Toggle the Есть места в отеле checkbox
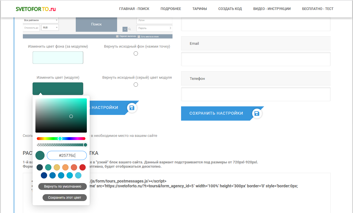This screenshot has width=353, height=213. coord(139,36)
